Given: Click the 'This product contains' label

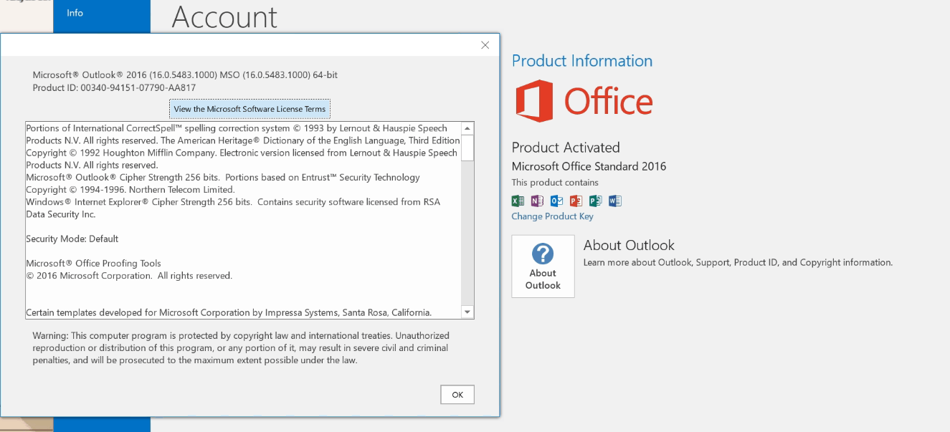Looking at the screenshot, I should point(555,183).
